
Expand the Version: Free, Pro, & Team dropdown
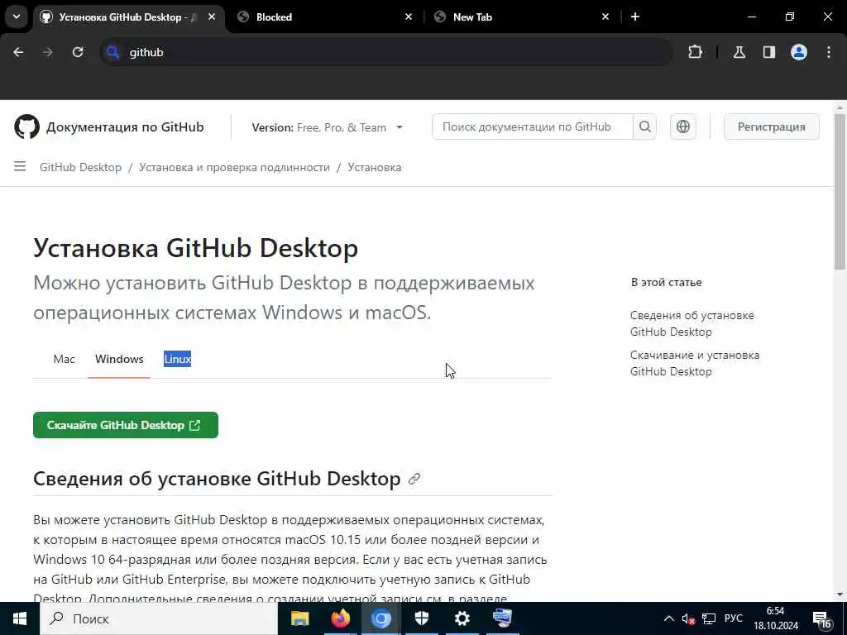point(328,127)
